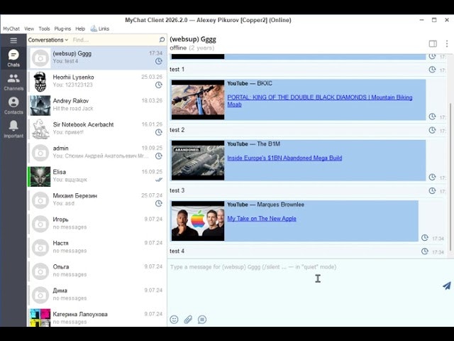Open the Дима conversation
Viewport: 454px width, 341px height.
point(97,295)
